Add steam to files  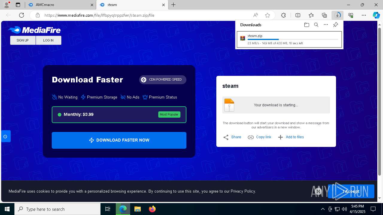pyautogui.click(x=291, y=137)
